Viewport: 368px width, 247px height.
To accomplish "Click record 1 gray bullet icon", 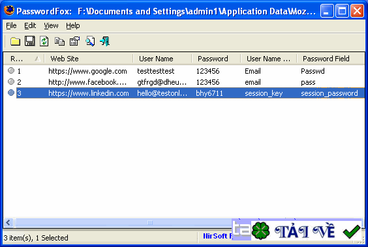I will [x=11, y=70].
